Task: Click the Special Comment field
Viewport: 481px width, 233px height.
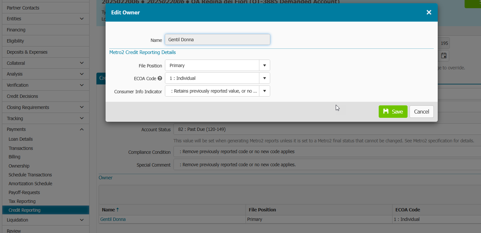Action: coord(327,165)
